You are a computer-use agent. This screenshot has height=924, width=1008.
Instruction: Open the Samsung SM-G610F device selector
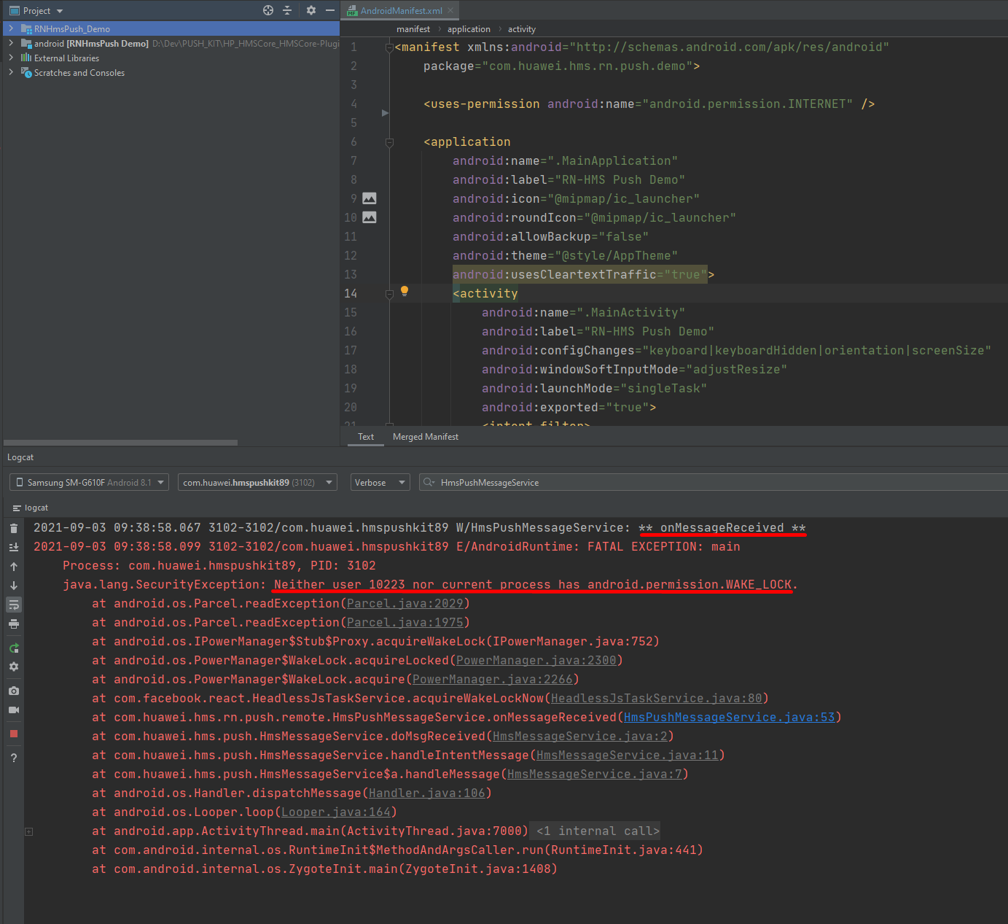(x=88, y=482)
